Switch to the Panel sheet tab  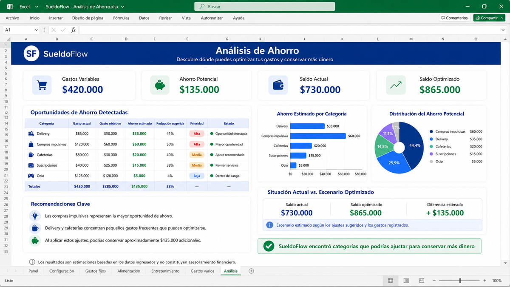[x=33, y=271]
